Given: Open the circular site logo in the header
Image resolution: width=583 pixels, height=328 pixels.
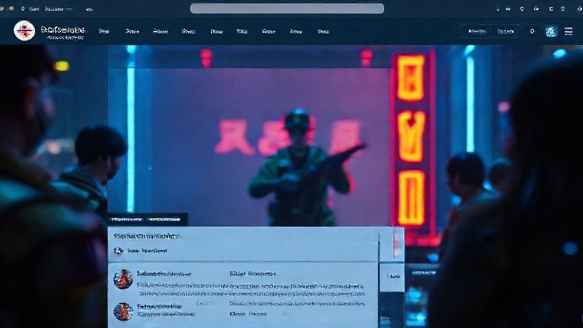Looking at the screenshot, I should pyautogui.click(x=24, y=31).
